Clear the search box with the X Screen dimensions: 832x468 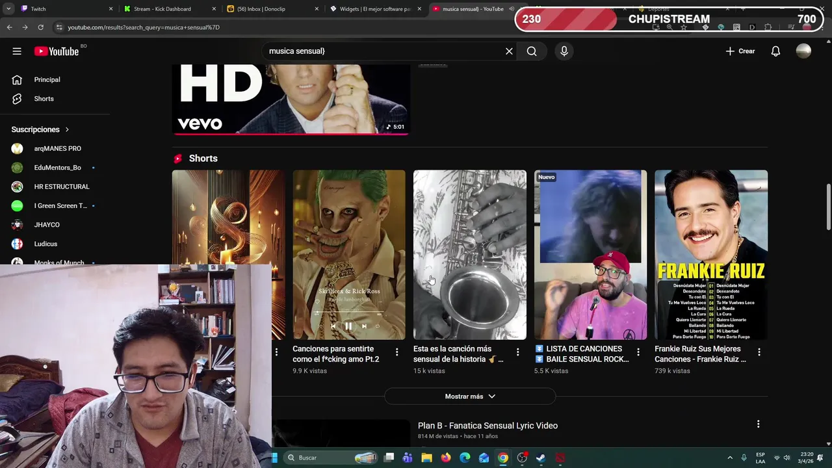point(509,51)
